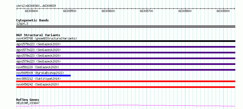
Task: Click ruler position 66308800
Action: pyautogui.click(x=185, y=11)
